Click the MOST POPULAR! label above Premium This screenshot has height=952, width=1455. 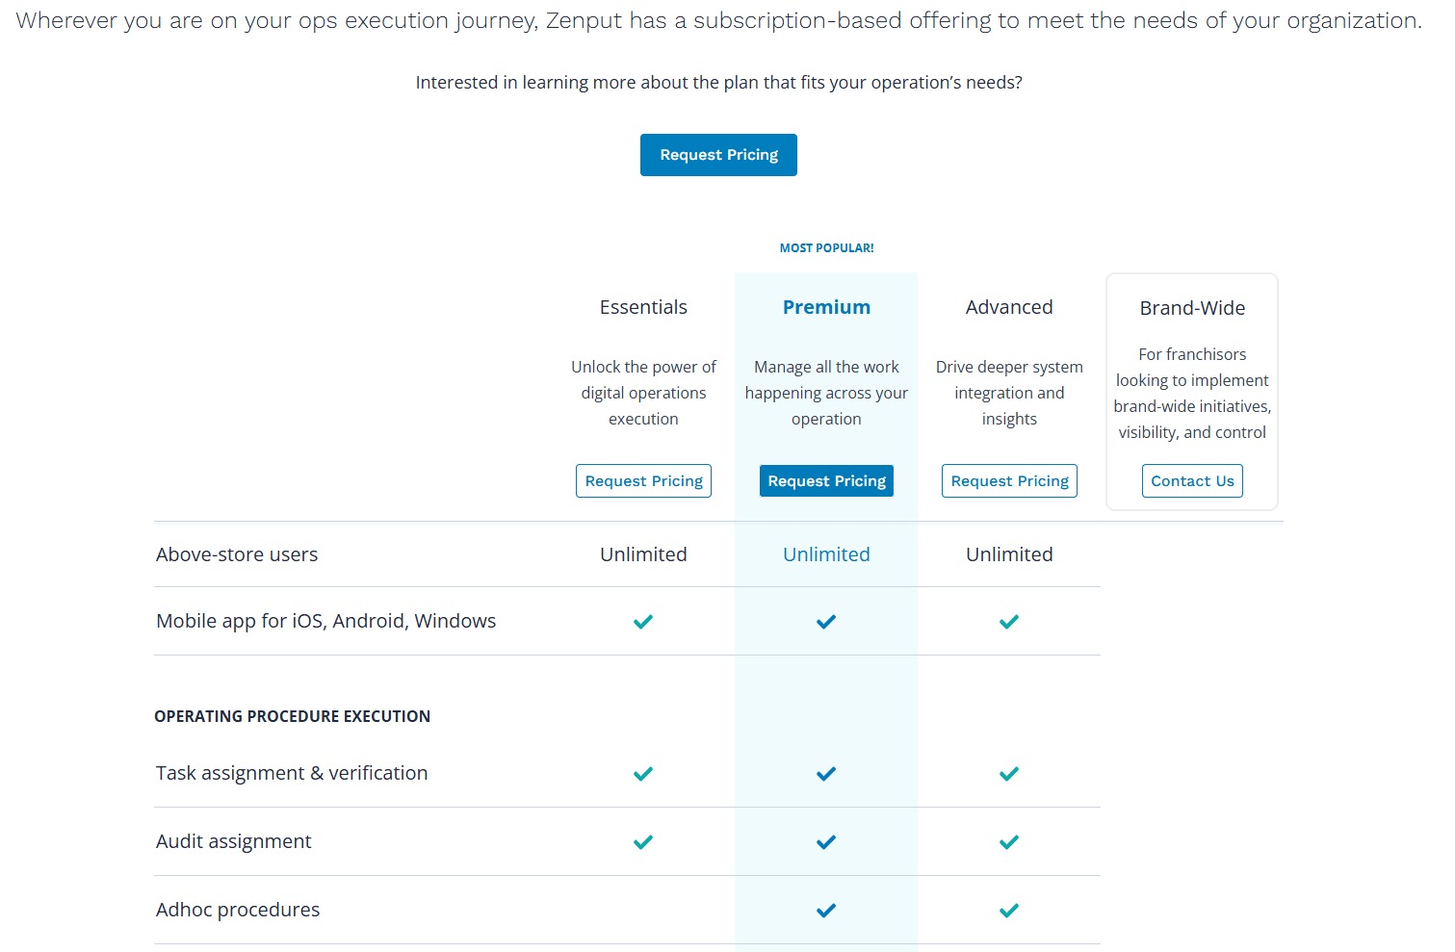click(826, 247)
